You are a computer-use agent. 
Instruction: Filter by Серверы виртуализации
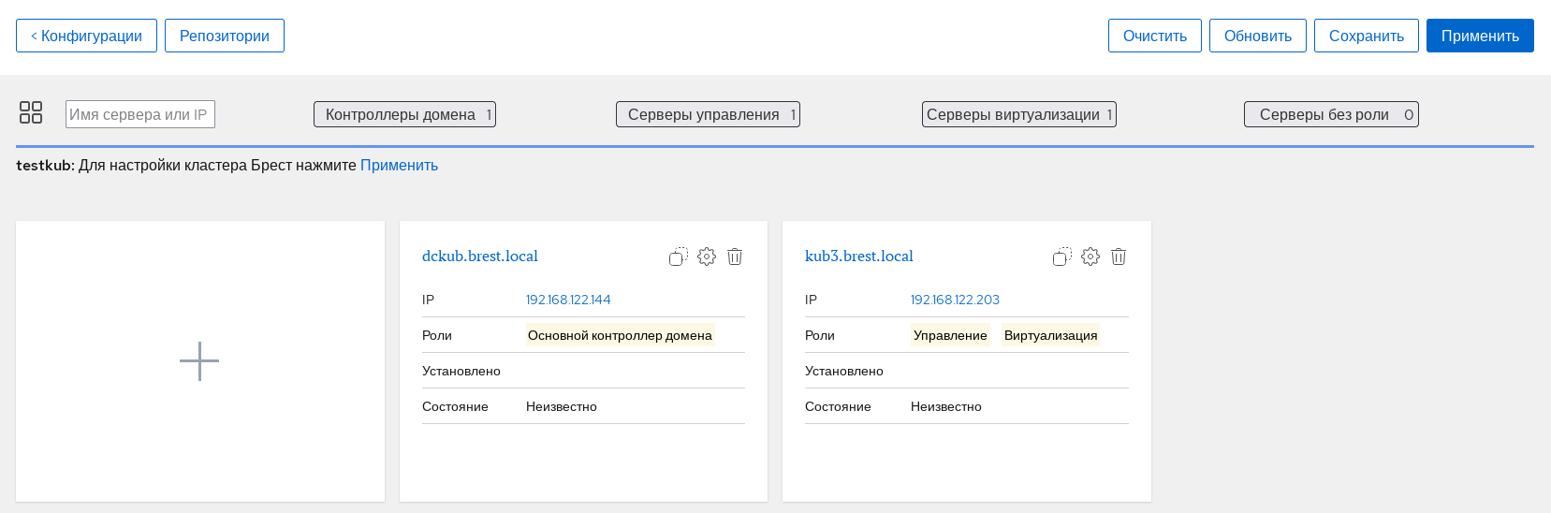(x=1018, y=114)
